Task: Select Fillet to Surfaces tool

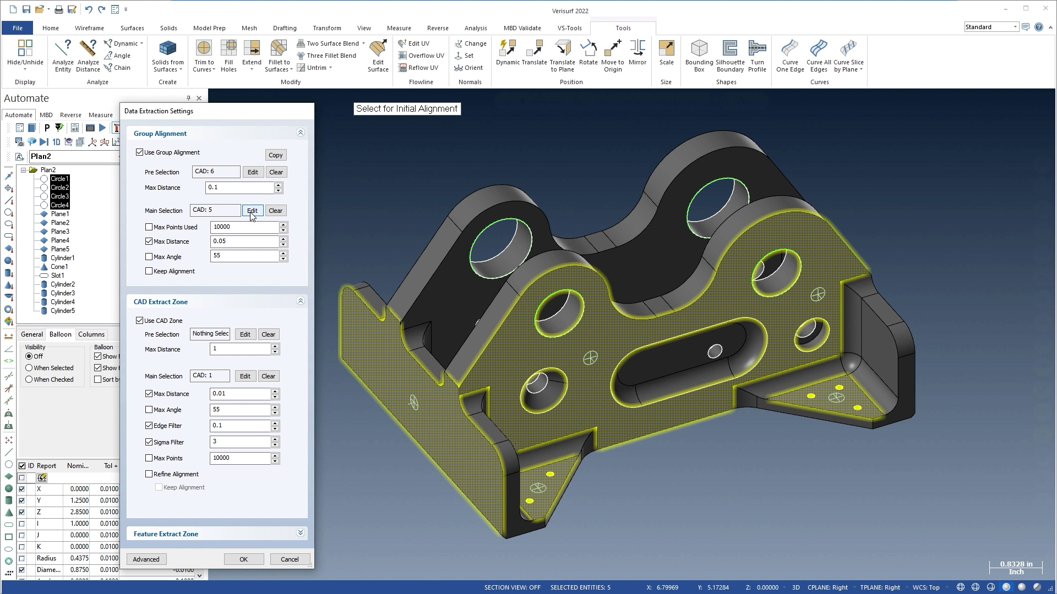Action: coord(279,55)
